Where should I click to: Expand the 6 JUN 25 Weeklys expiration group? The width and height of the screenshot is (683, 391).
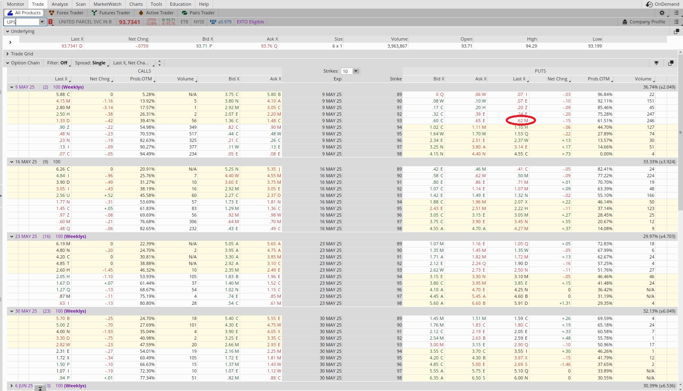tap(11, 386)
